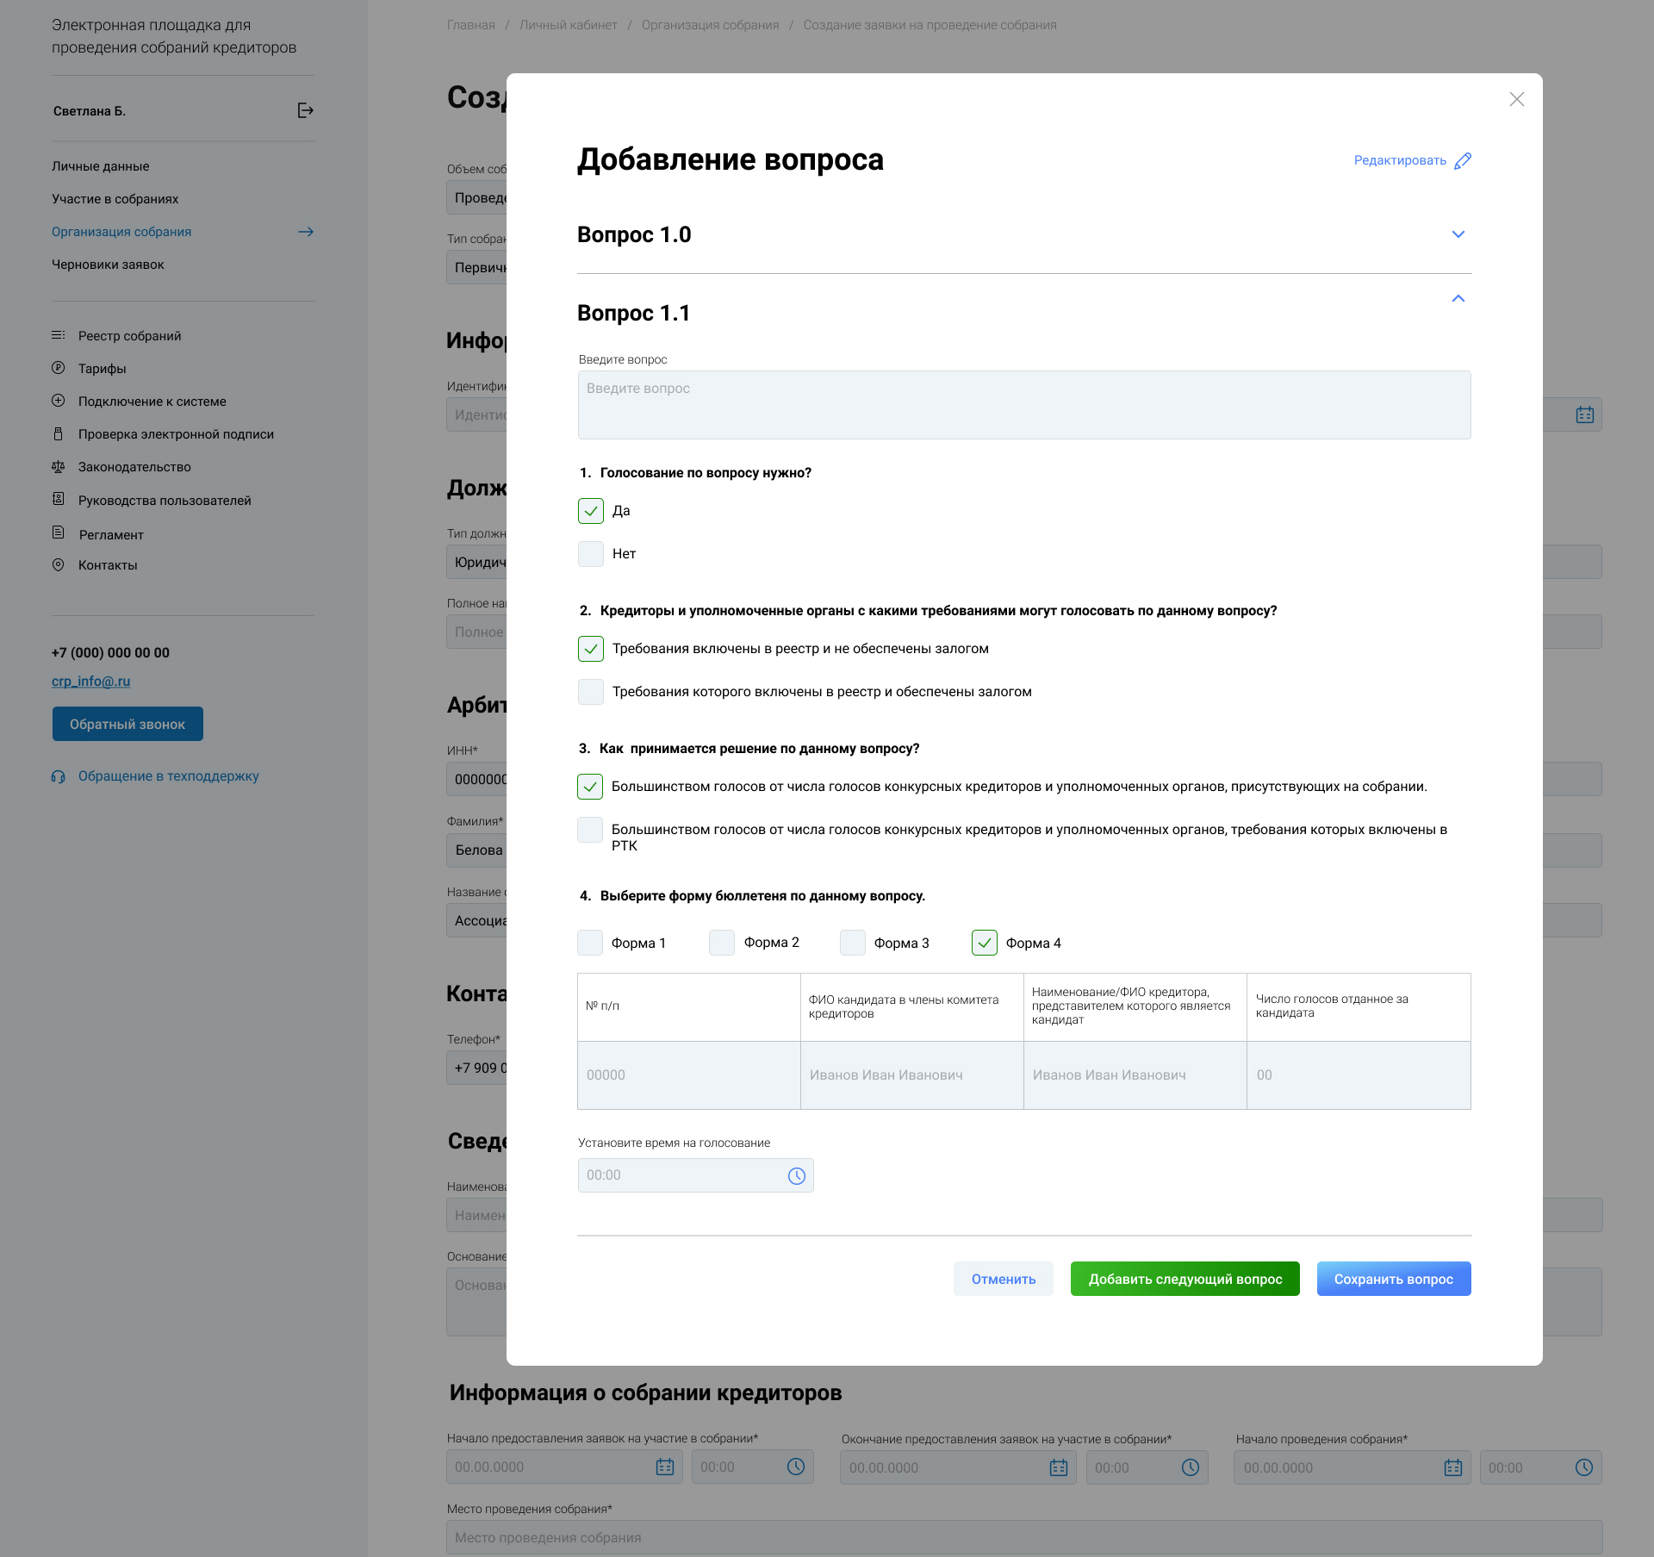Click the Редактировать link
The image size is (1654, 1557).
(x=1400, y=160)
